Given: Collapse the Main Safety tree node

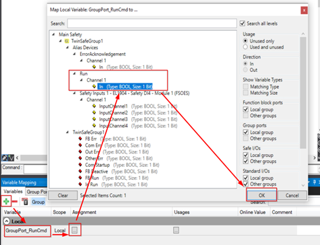Looking at the screenshot, I should click(x=53, y=34).
